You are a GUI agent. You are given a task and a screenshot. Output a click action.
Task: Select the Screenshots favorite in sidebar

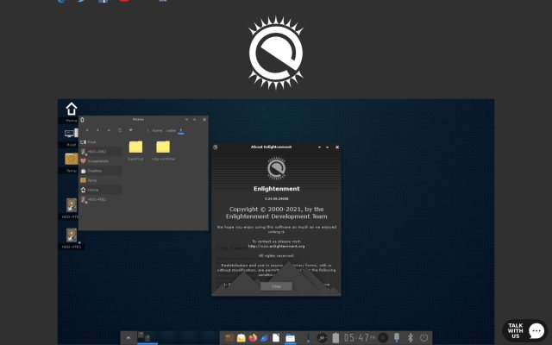(x=101, y=161)
